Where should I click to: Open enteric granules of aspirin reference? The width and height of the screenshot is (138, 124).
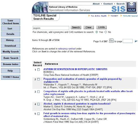(82, 80)
